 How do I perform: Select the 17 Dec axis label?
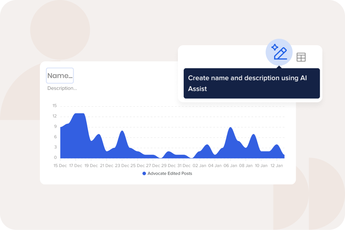click(75, 165)
